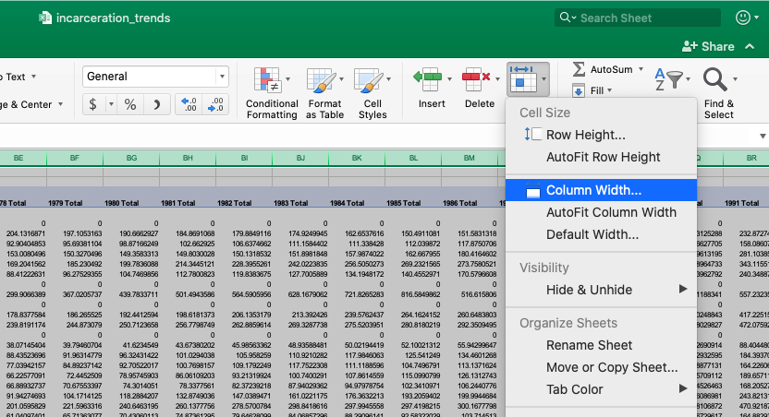Click the Insert cells icon
This screenshot has height=417, width=769.
coord(428,79)
